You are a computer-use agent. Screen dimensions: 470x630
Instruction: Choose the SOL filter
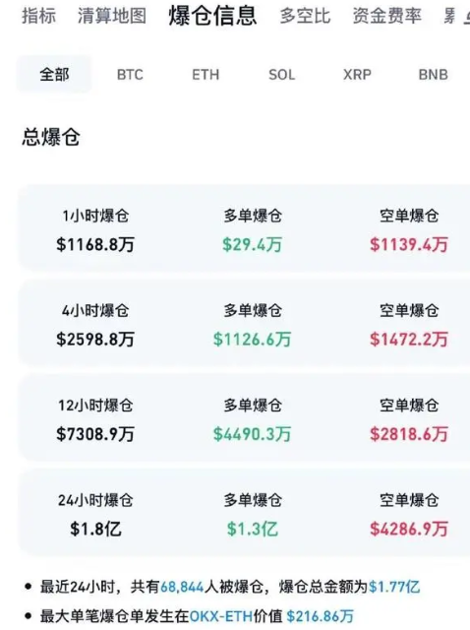(x=281, y=75)
